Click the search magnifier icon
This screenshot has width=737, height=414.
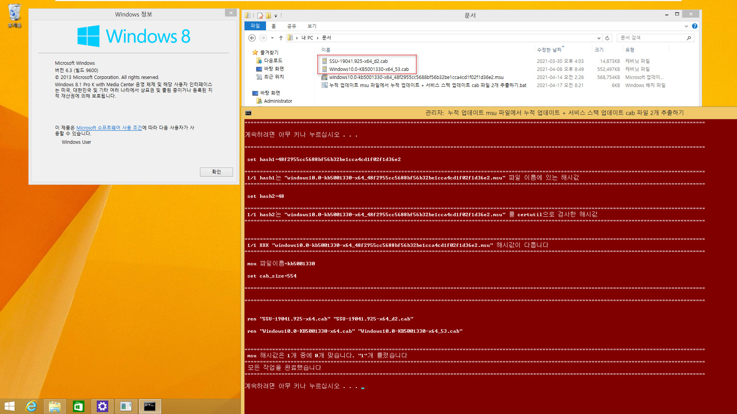[x=689, y=38]
